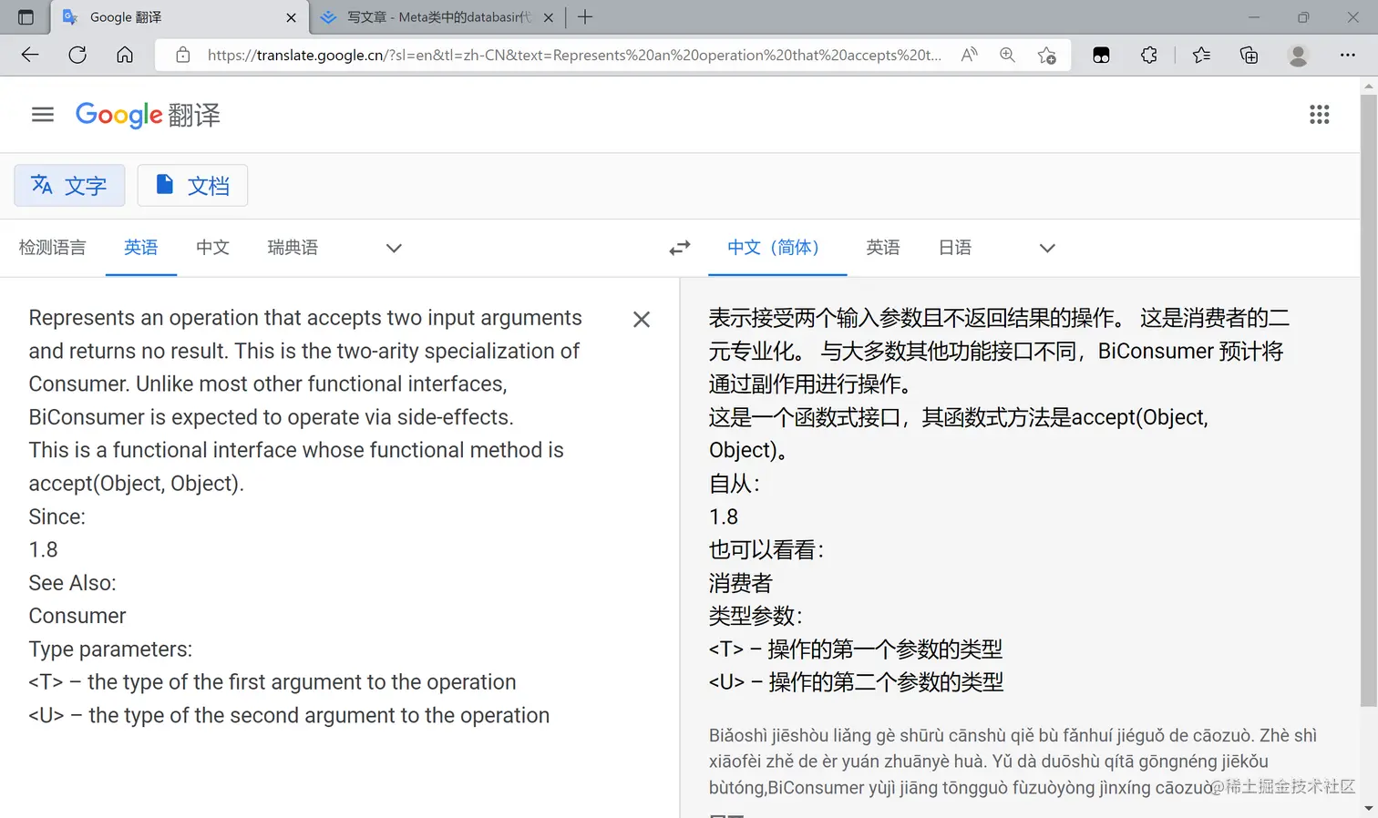Choose 英语 as source language

(x=141, y=248)
